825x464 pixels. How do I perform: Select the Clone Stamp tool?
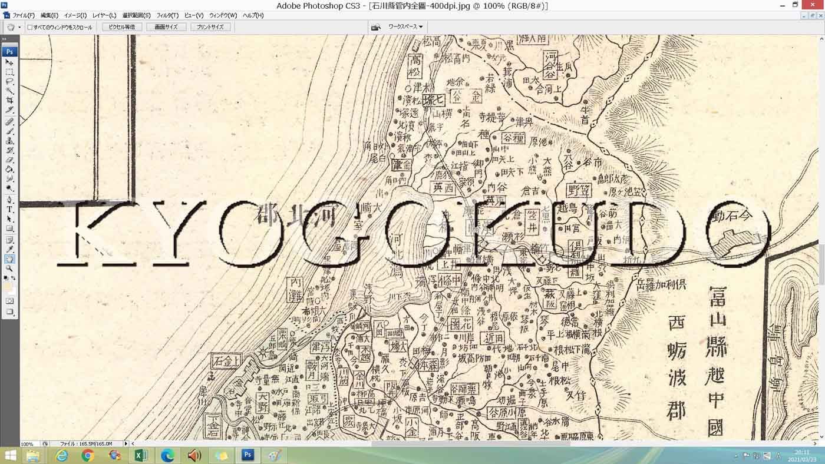tap(9, 141)
